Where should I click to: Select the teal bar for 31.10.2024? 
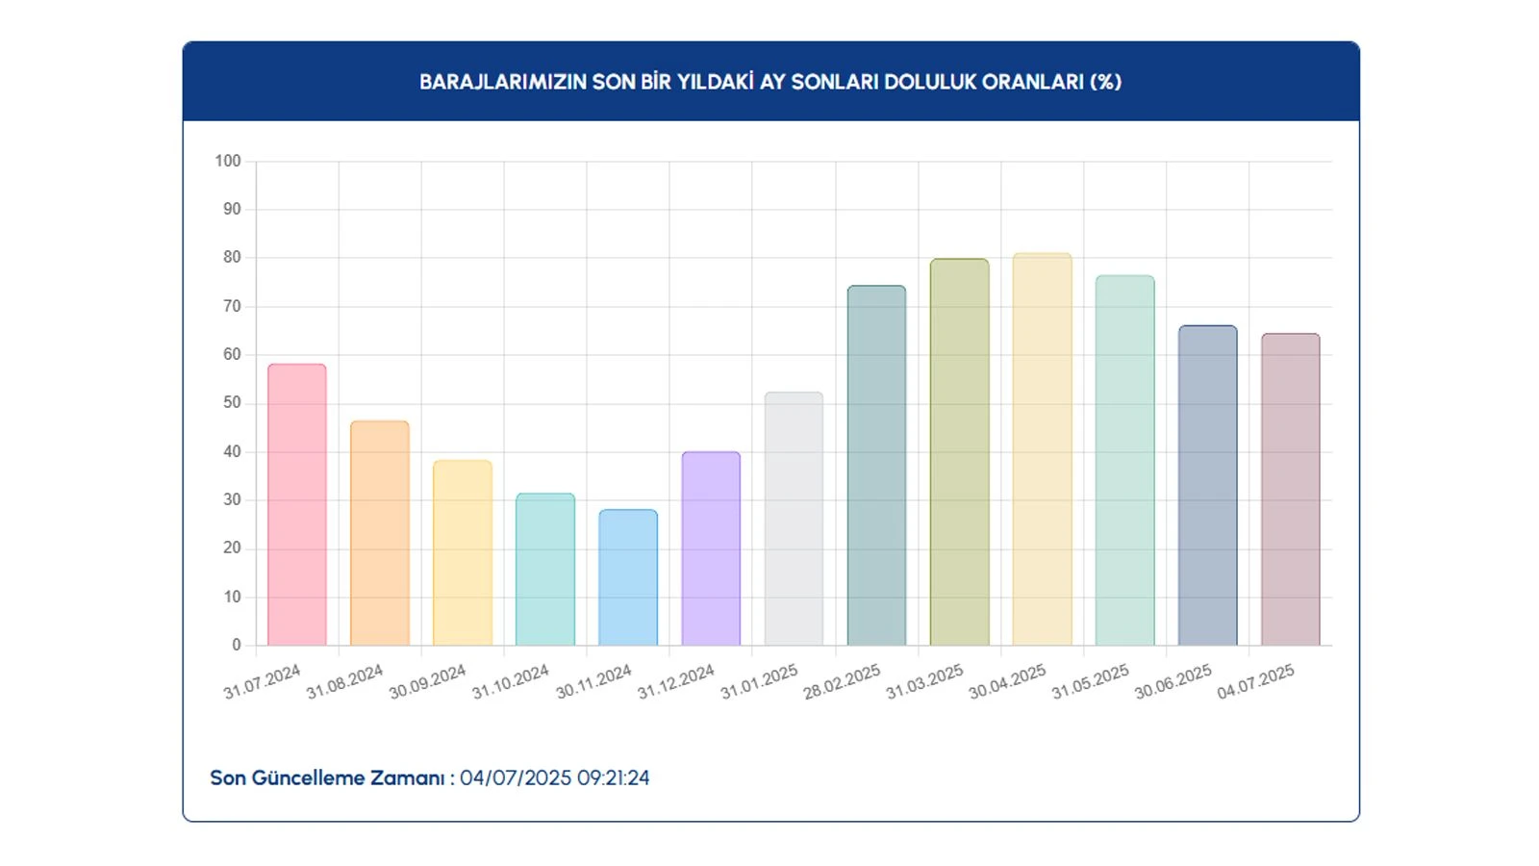coord(544,570)
